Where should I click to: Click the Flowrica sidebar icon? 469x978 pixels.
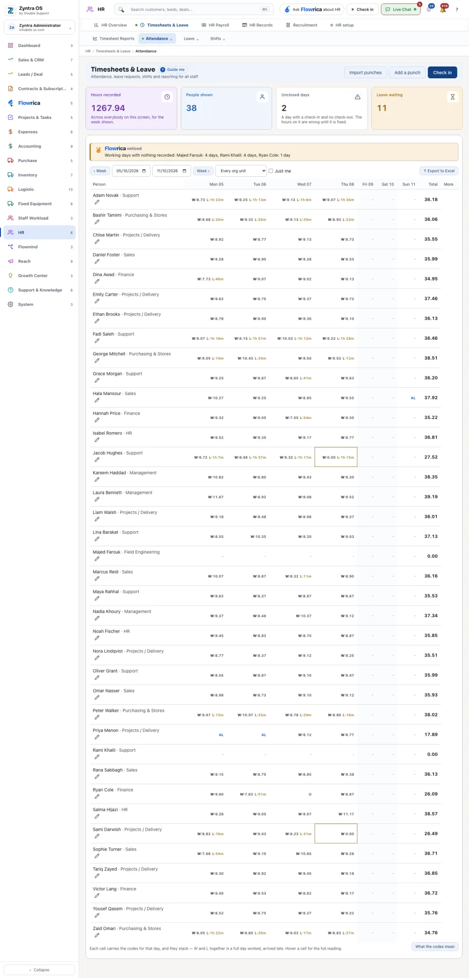tap(11, 103)
